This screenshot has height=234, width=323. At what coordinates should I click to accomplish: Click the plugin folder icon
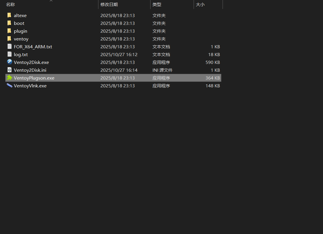click(9, 31)
